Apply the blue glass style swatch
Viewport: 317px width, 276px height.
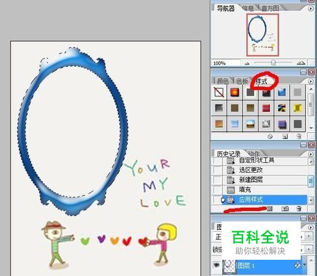pos(282,92)
